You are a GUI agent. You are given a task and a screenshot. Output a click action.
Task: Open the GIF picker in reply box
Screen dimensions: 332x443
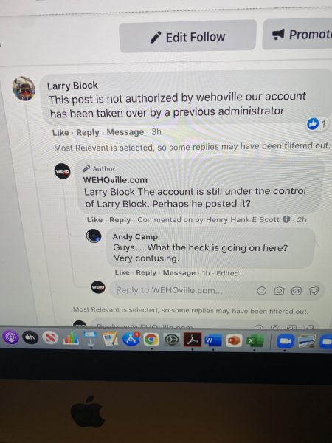tap(296, 291)
